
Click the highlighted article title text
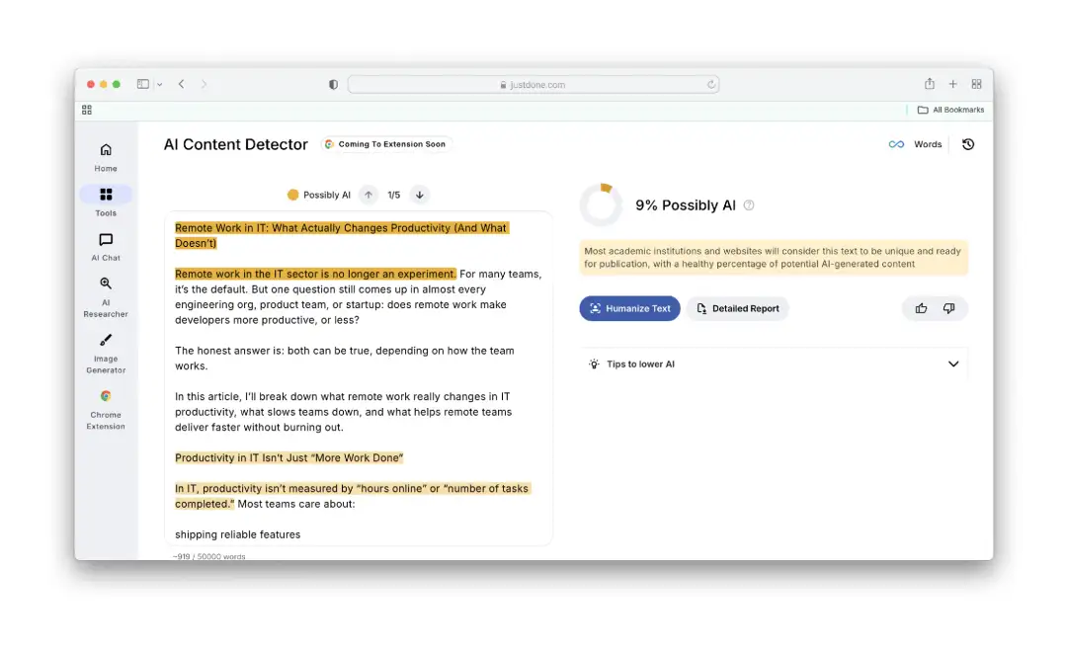click(341, 235)
